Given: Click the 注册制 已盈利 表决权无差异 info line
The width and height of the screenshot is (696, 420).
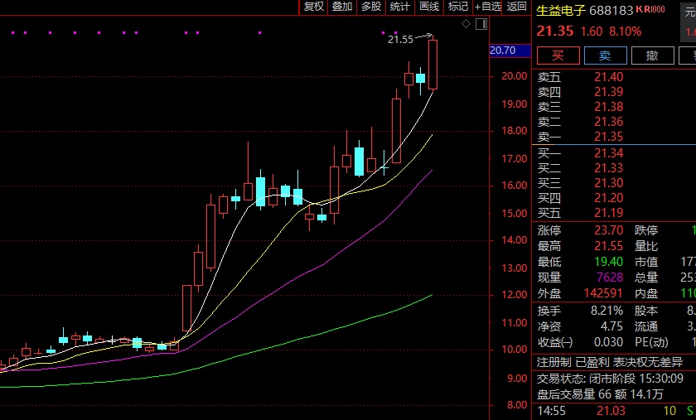Looking at the screenshot, I should click(610, 362).
